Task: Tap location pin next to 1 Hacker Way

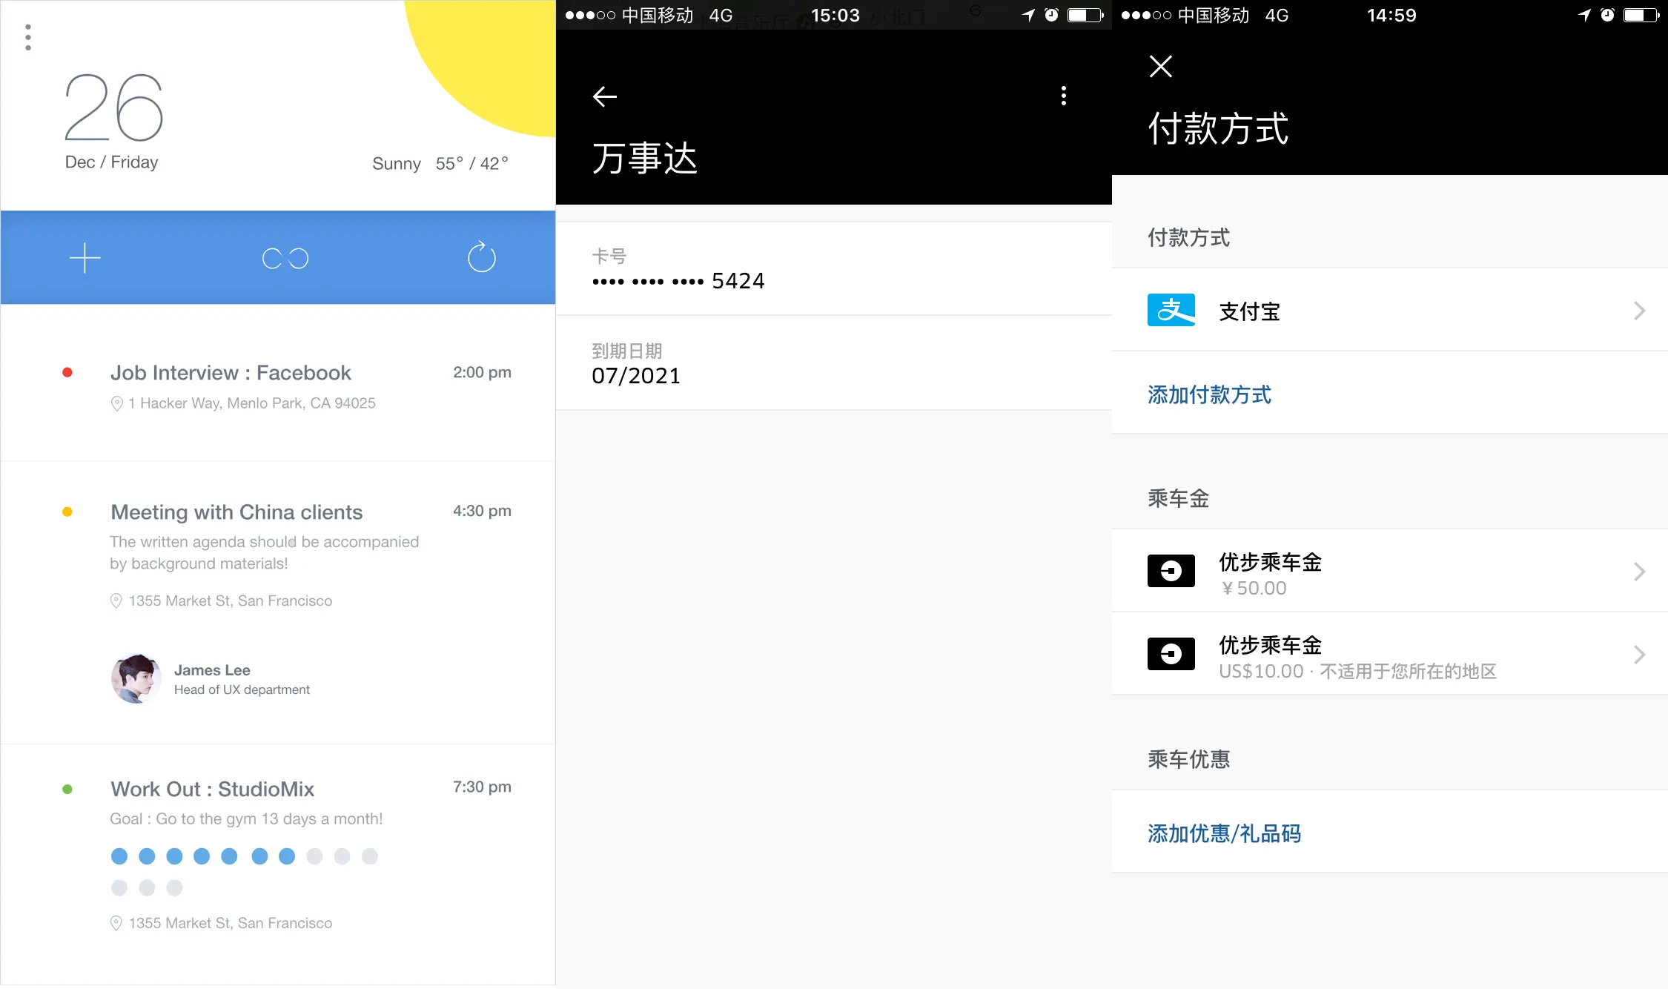Action: click(116, 403)
